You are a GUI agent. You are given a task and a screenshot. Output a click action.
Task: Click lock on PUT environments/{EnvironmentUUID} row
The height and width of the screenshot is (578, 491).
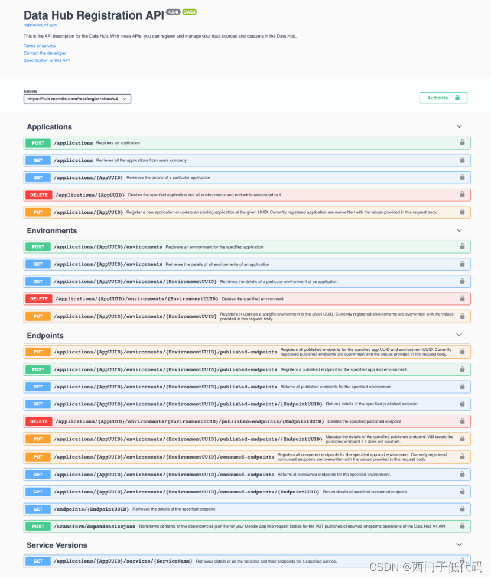[x=462, y=316]
